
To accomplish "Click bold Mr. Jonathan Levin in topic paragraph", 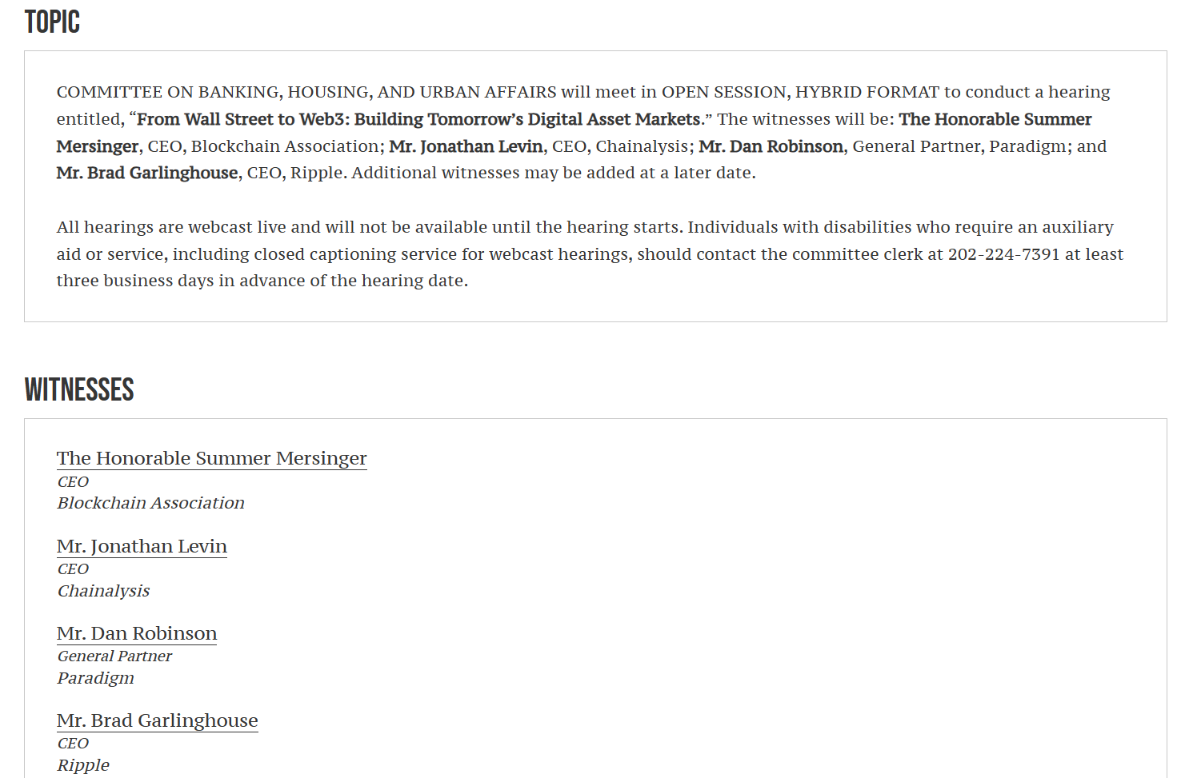I will (x=466, y=146).
